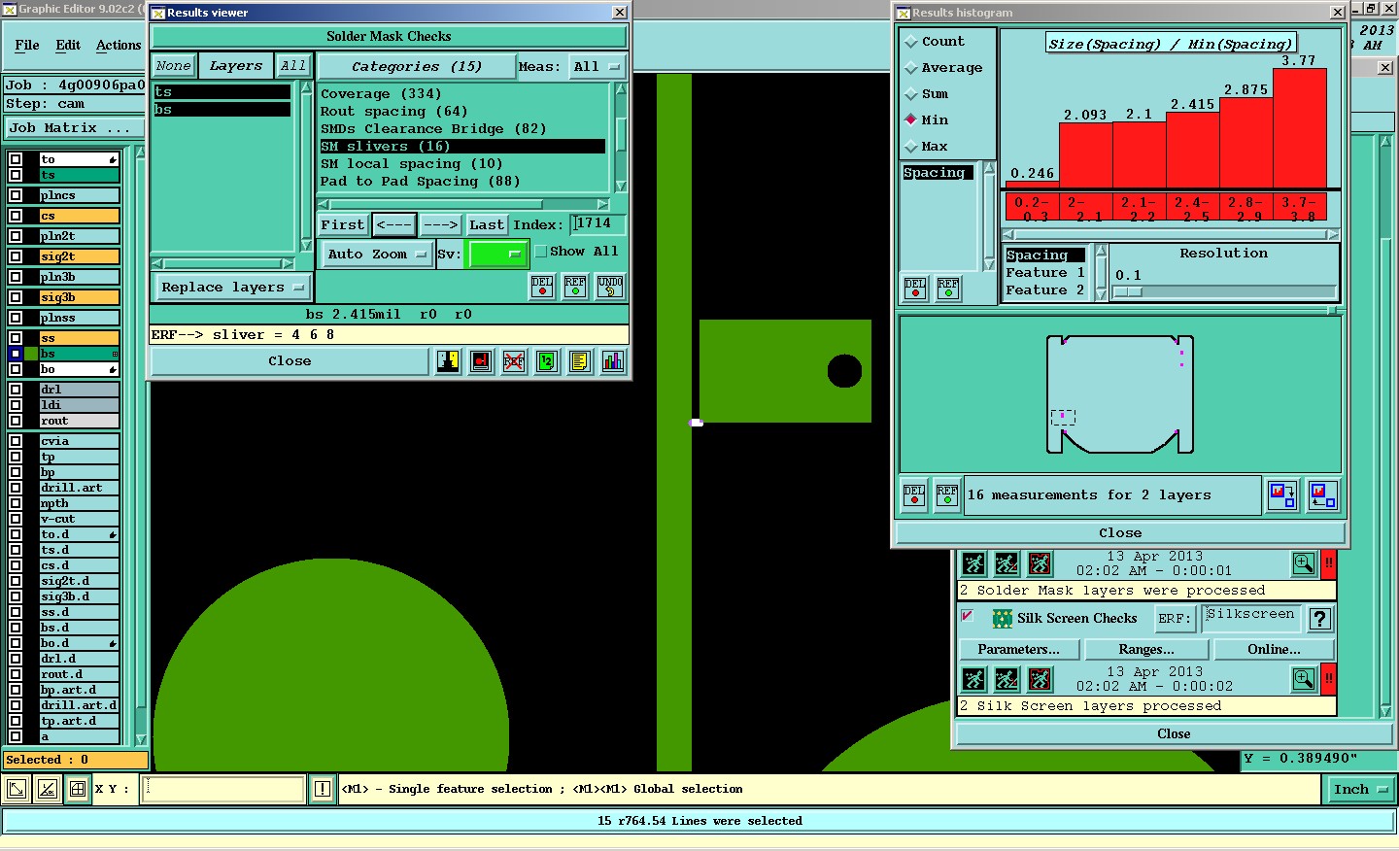Click DEL icon beside 16 measurements text

tap(914, 495)
